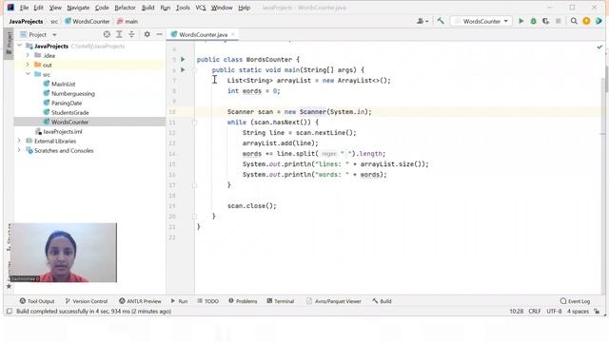
Task: Open the Version Control tool window
Action: (x=87, y=301)
